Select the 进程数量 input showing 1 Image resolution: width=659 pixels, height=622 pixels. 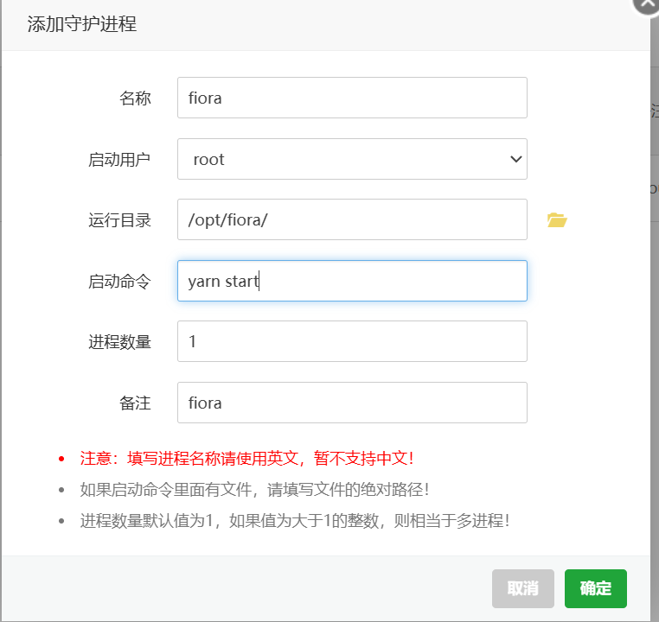coord(352,341)
